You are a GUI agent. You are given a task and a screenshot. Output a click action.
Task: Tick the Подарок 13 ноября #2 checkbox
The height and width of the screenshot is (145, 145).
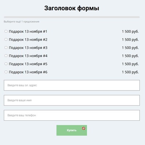[x=6, y=40]
